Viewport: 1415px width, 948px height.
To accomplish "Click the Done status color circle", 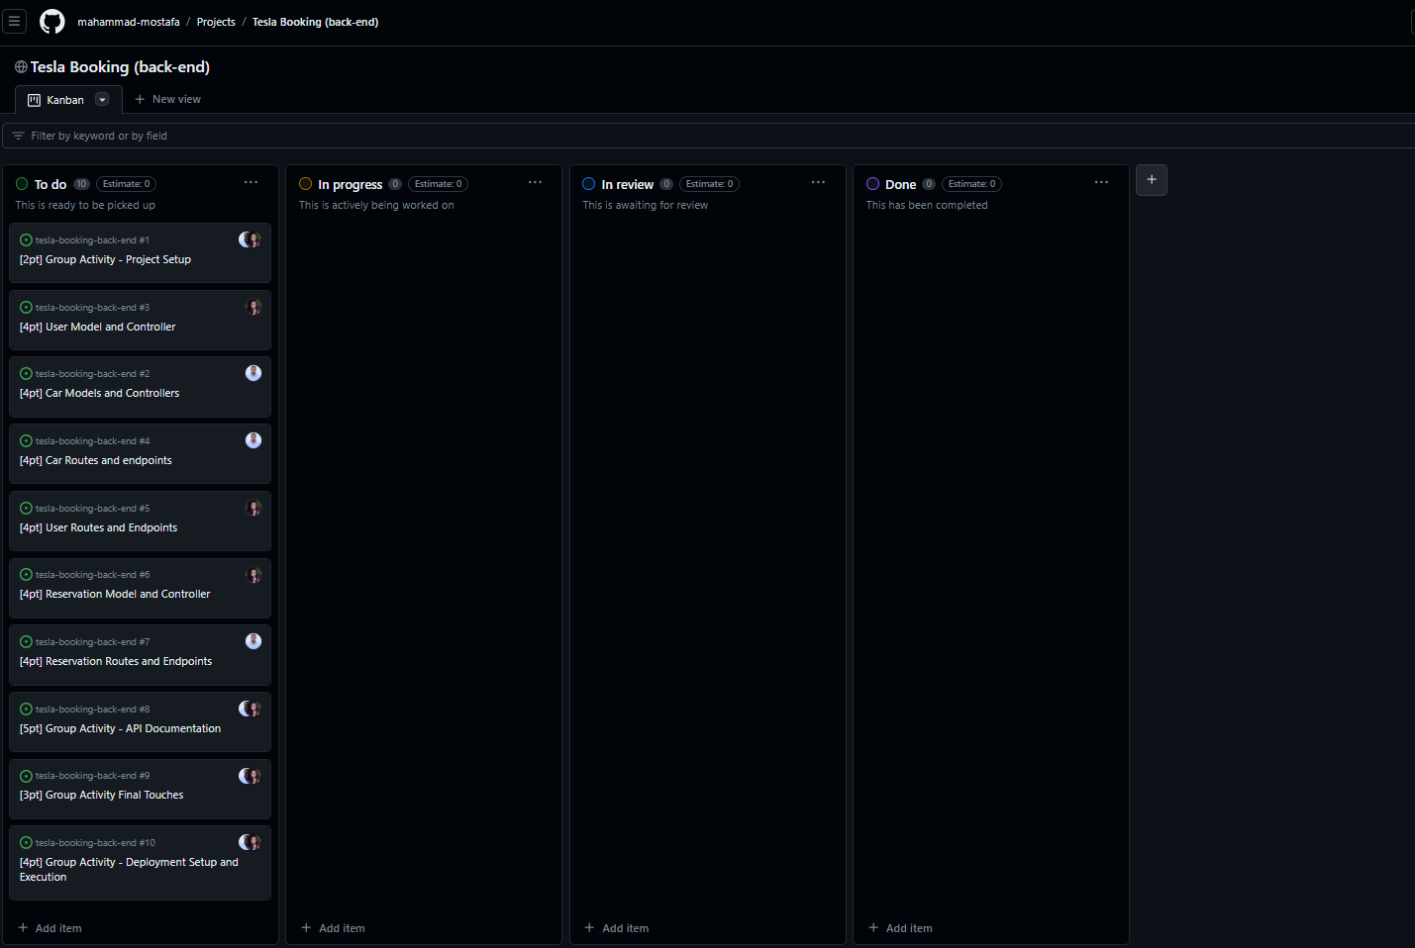I will click(x=872, y=184).
